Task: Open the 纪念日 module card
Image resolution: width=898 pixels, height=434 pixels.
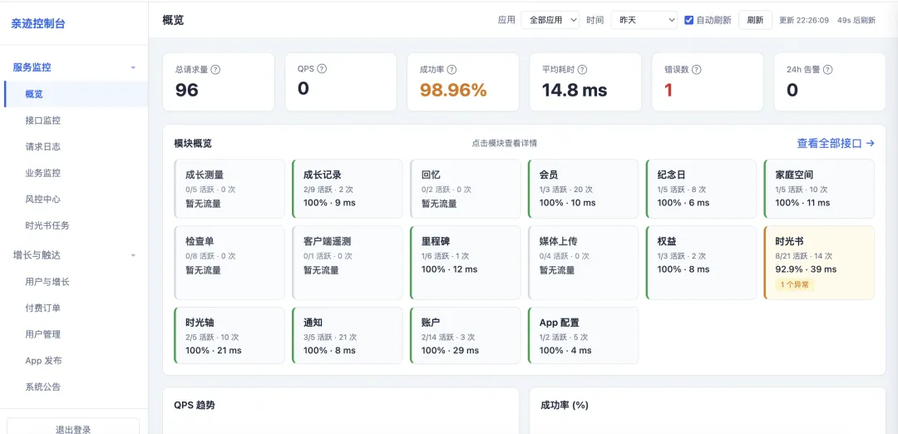Action: pos(701,189)
